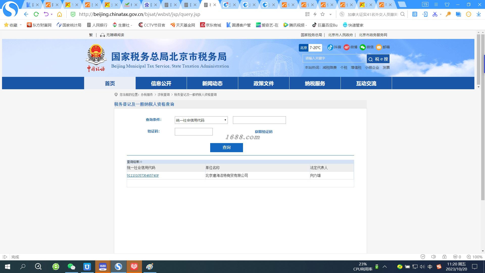This screenshot has height=273, width=485.
Task: Open the downloads arrow icon
Action: pos(479,14)
